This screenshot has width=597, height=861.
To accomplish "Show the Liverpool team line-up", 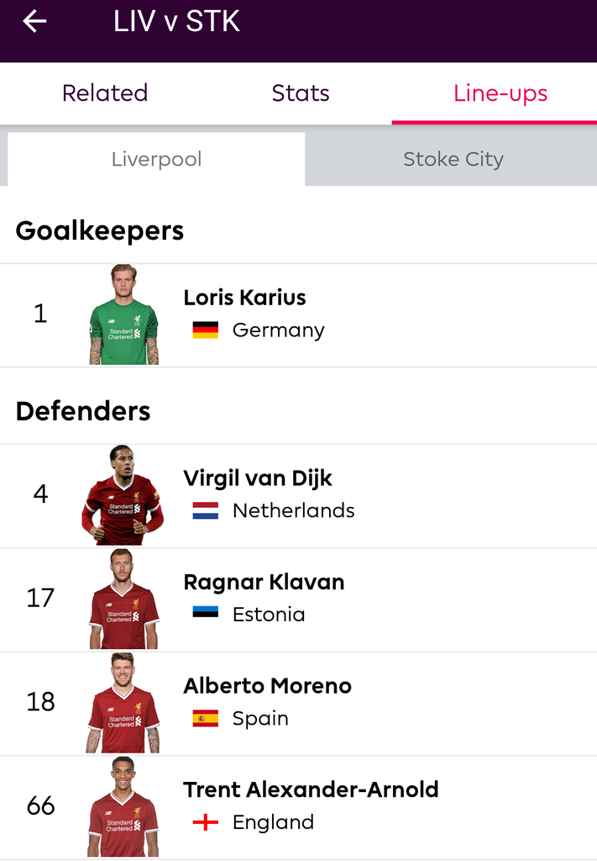I will click(x=156, y=159).
